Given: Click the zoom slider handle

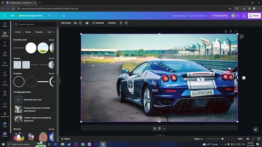Looking at the screenshot, I should click(222, 139).
